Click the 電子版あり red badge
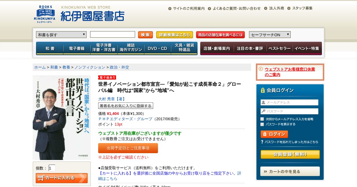Image resolution: width=357 pixels, height=187 pixels. pyautogui.click(x=107, y=77)
